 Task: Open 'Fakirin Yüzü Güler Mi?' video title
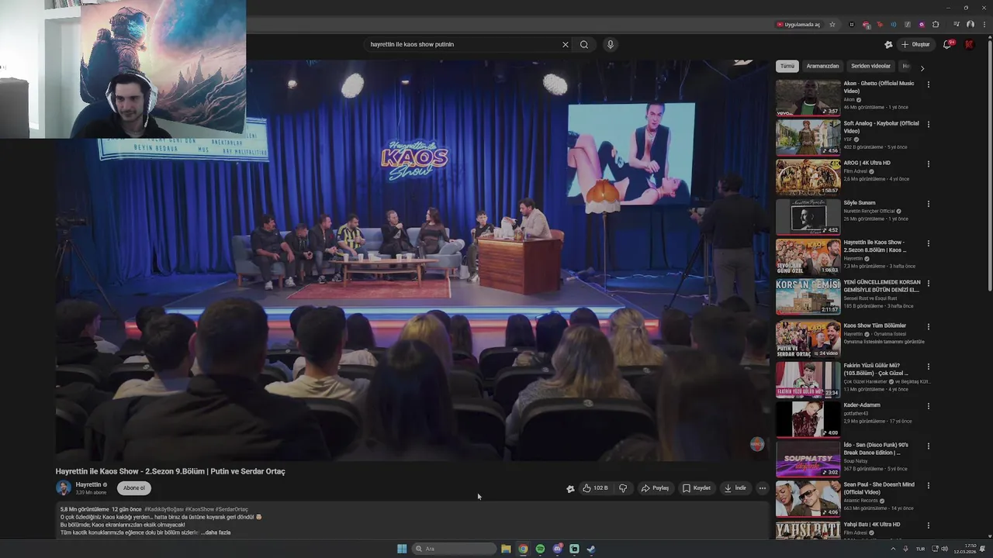click(x=876, y=369)
